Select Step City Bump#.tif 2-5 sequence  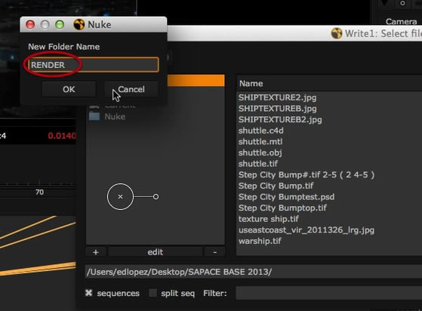coord(306,174)
